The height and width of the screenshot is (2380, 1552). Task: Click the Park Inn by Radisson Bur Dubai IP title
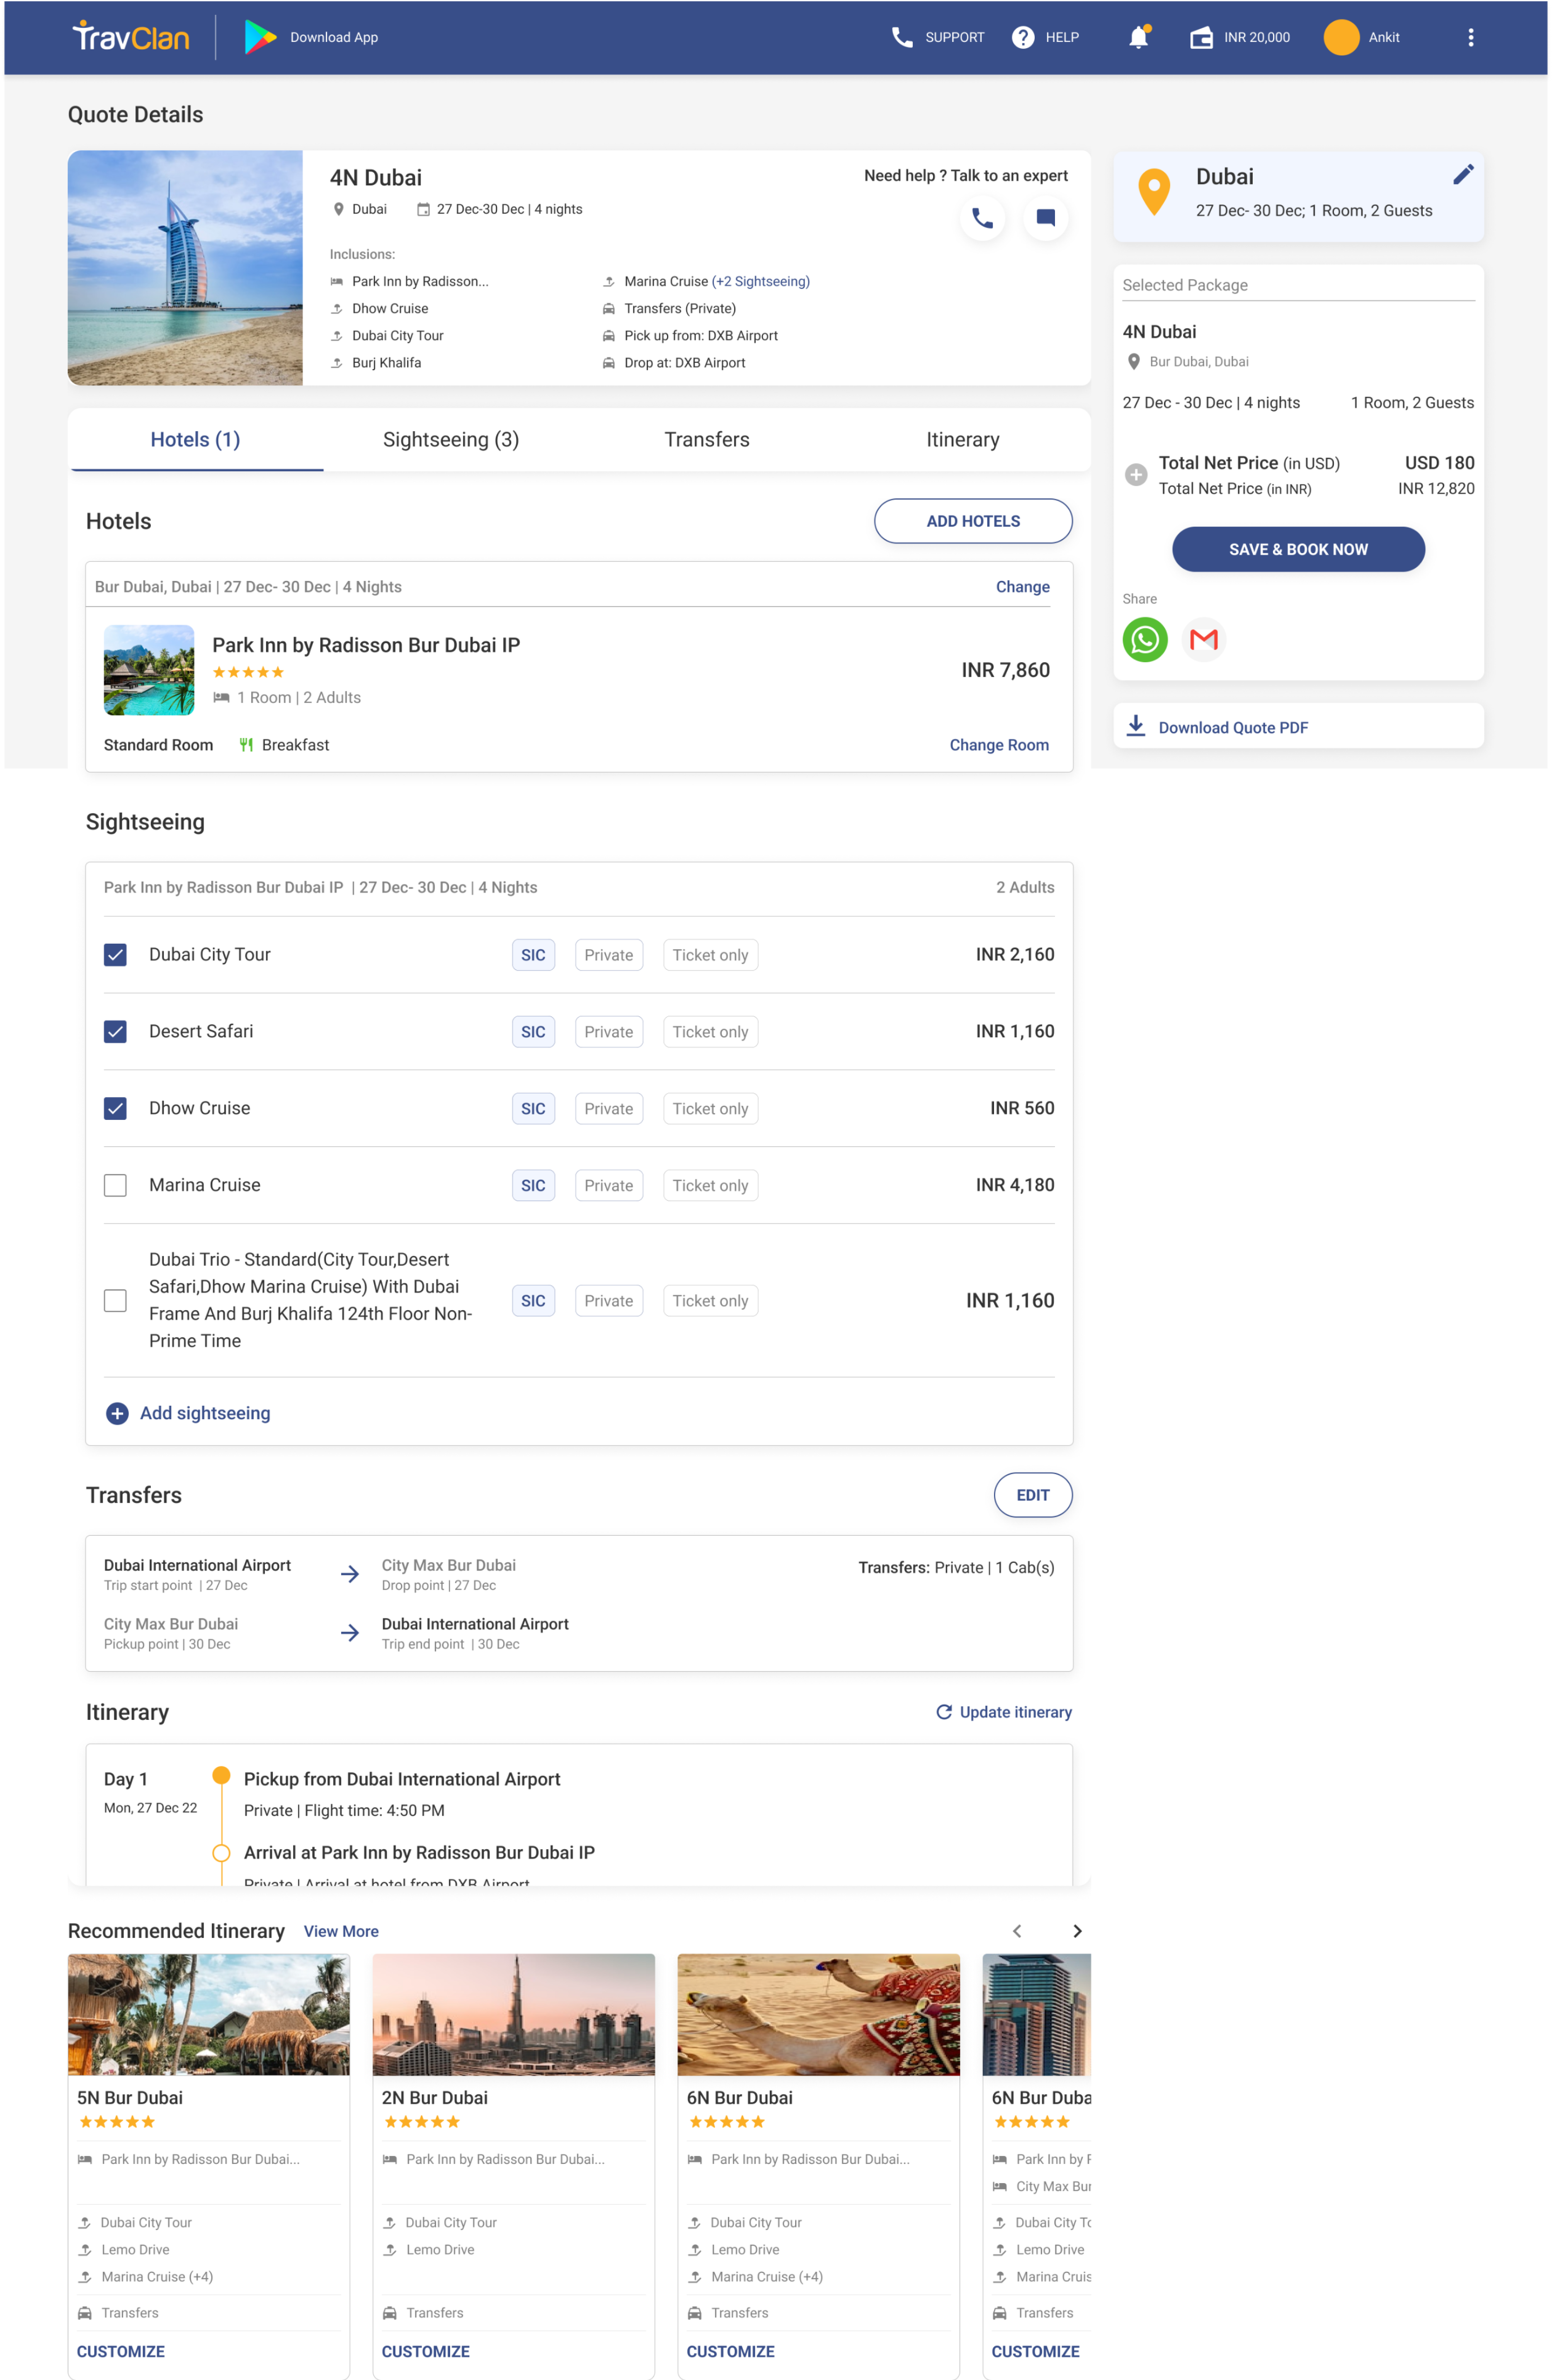tap(366, 645)
